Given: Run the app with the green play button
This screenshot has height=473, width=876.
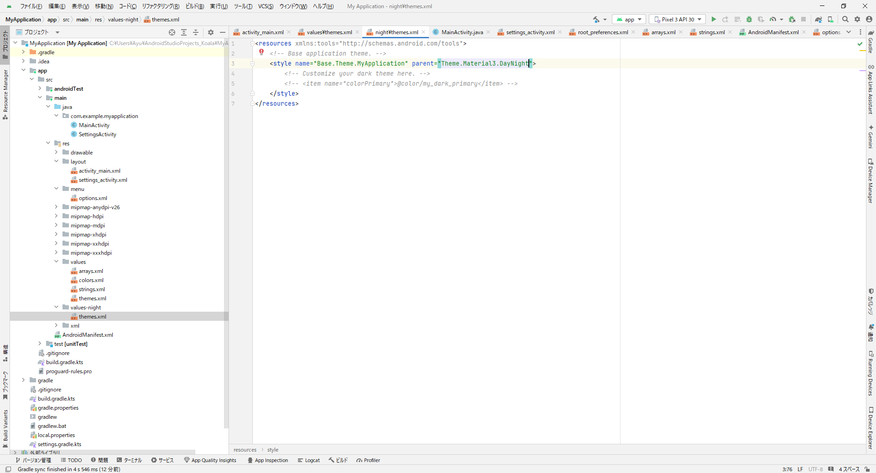Looking at the screenshot, I should [x=714, y=19].
